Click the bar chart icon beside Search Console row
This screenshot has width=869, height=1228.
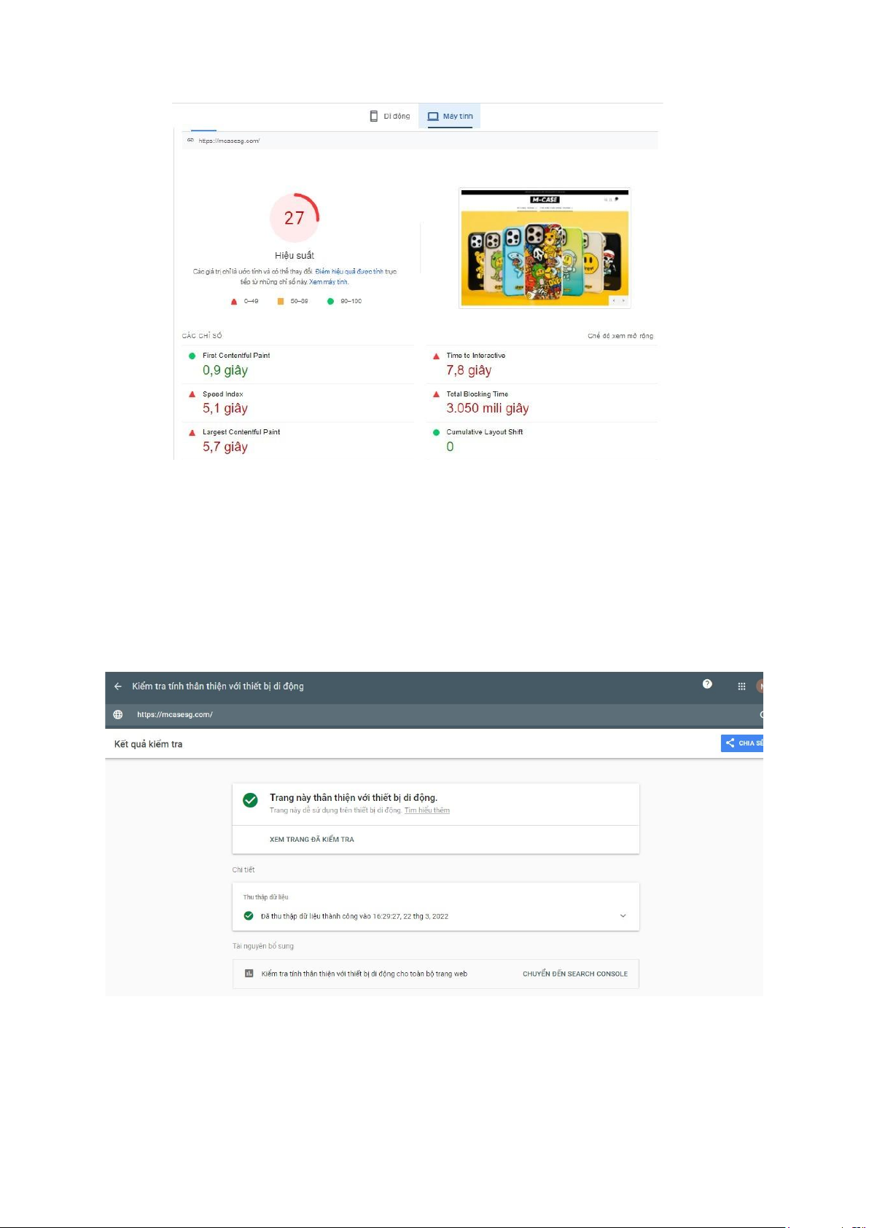click(x=249, y=974)
